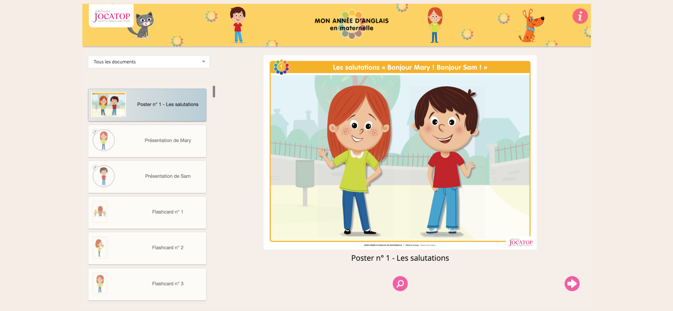This screenshot has height=311, width=673.
Task: Click the Poster n° 1 thumbnail image
Action: [109, 104]
